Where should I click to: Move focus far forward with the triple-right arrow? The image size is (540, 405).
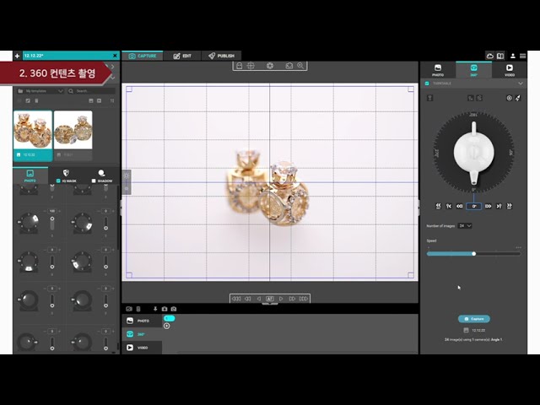[304, 299]
